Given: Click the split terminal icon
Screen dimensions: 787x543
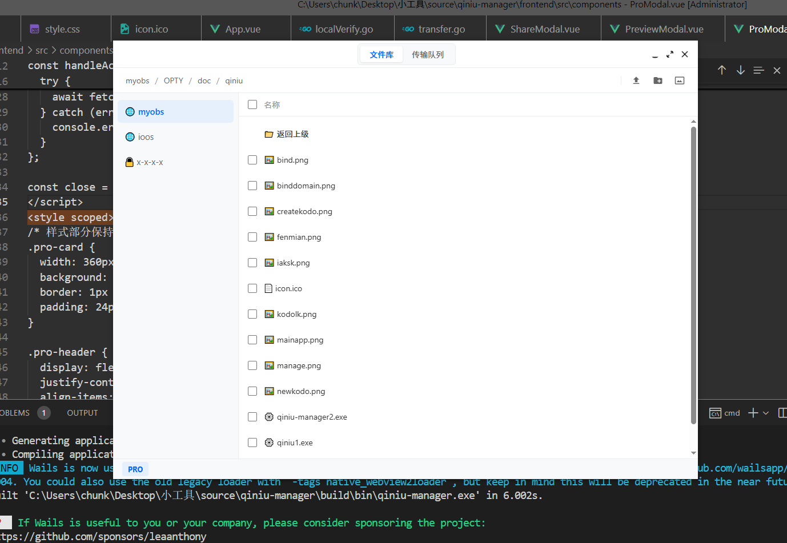Looking at the screenshot, I should pyautogui.click(x=782, y=413).
